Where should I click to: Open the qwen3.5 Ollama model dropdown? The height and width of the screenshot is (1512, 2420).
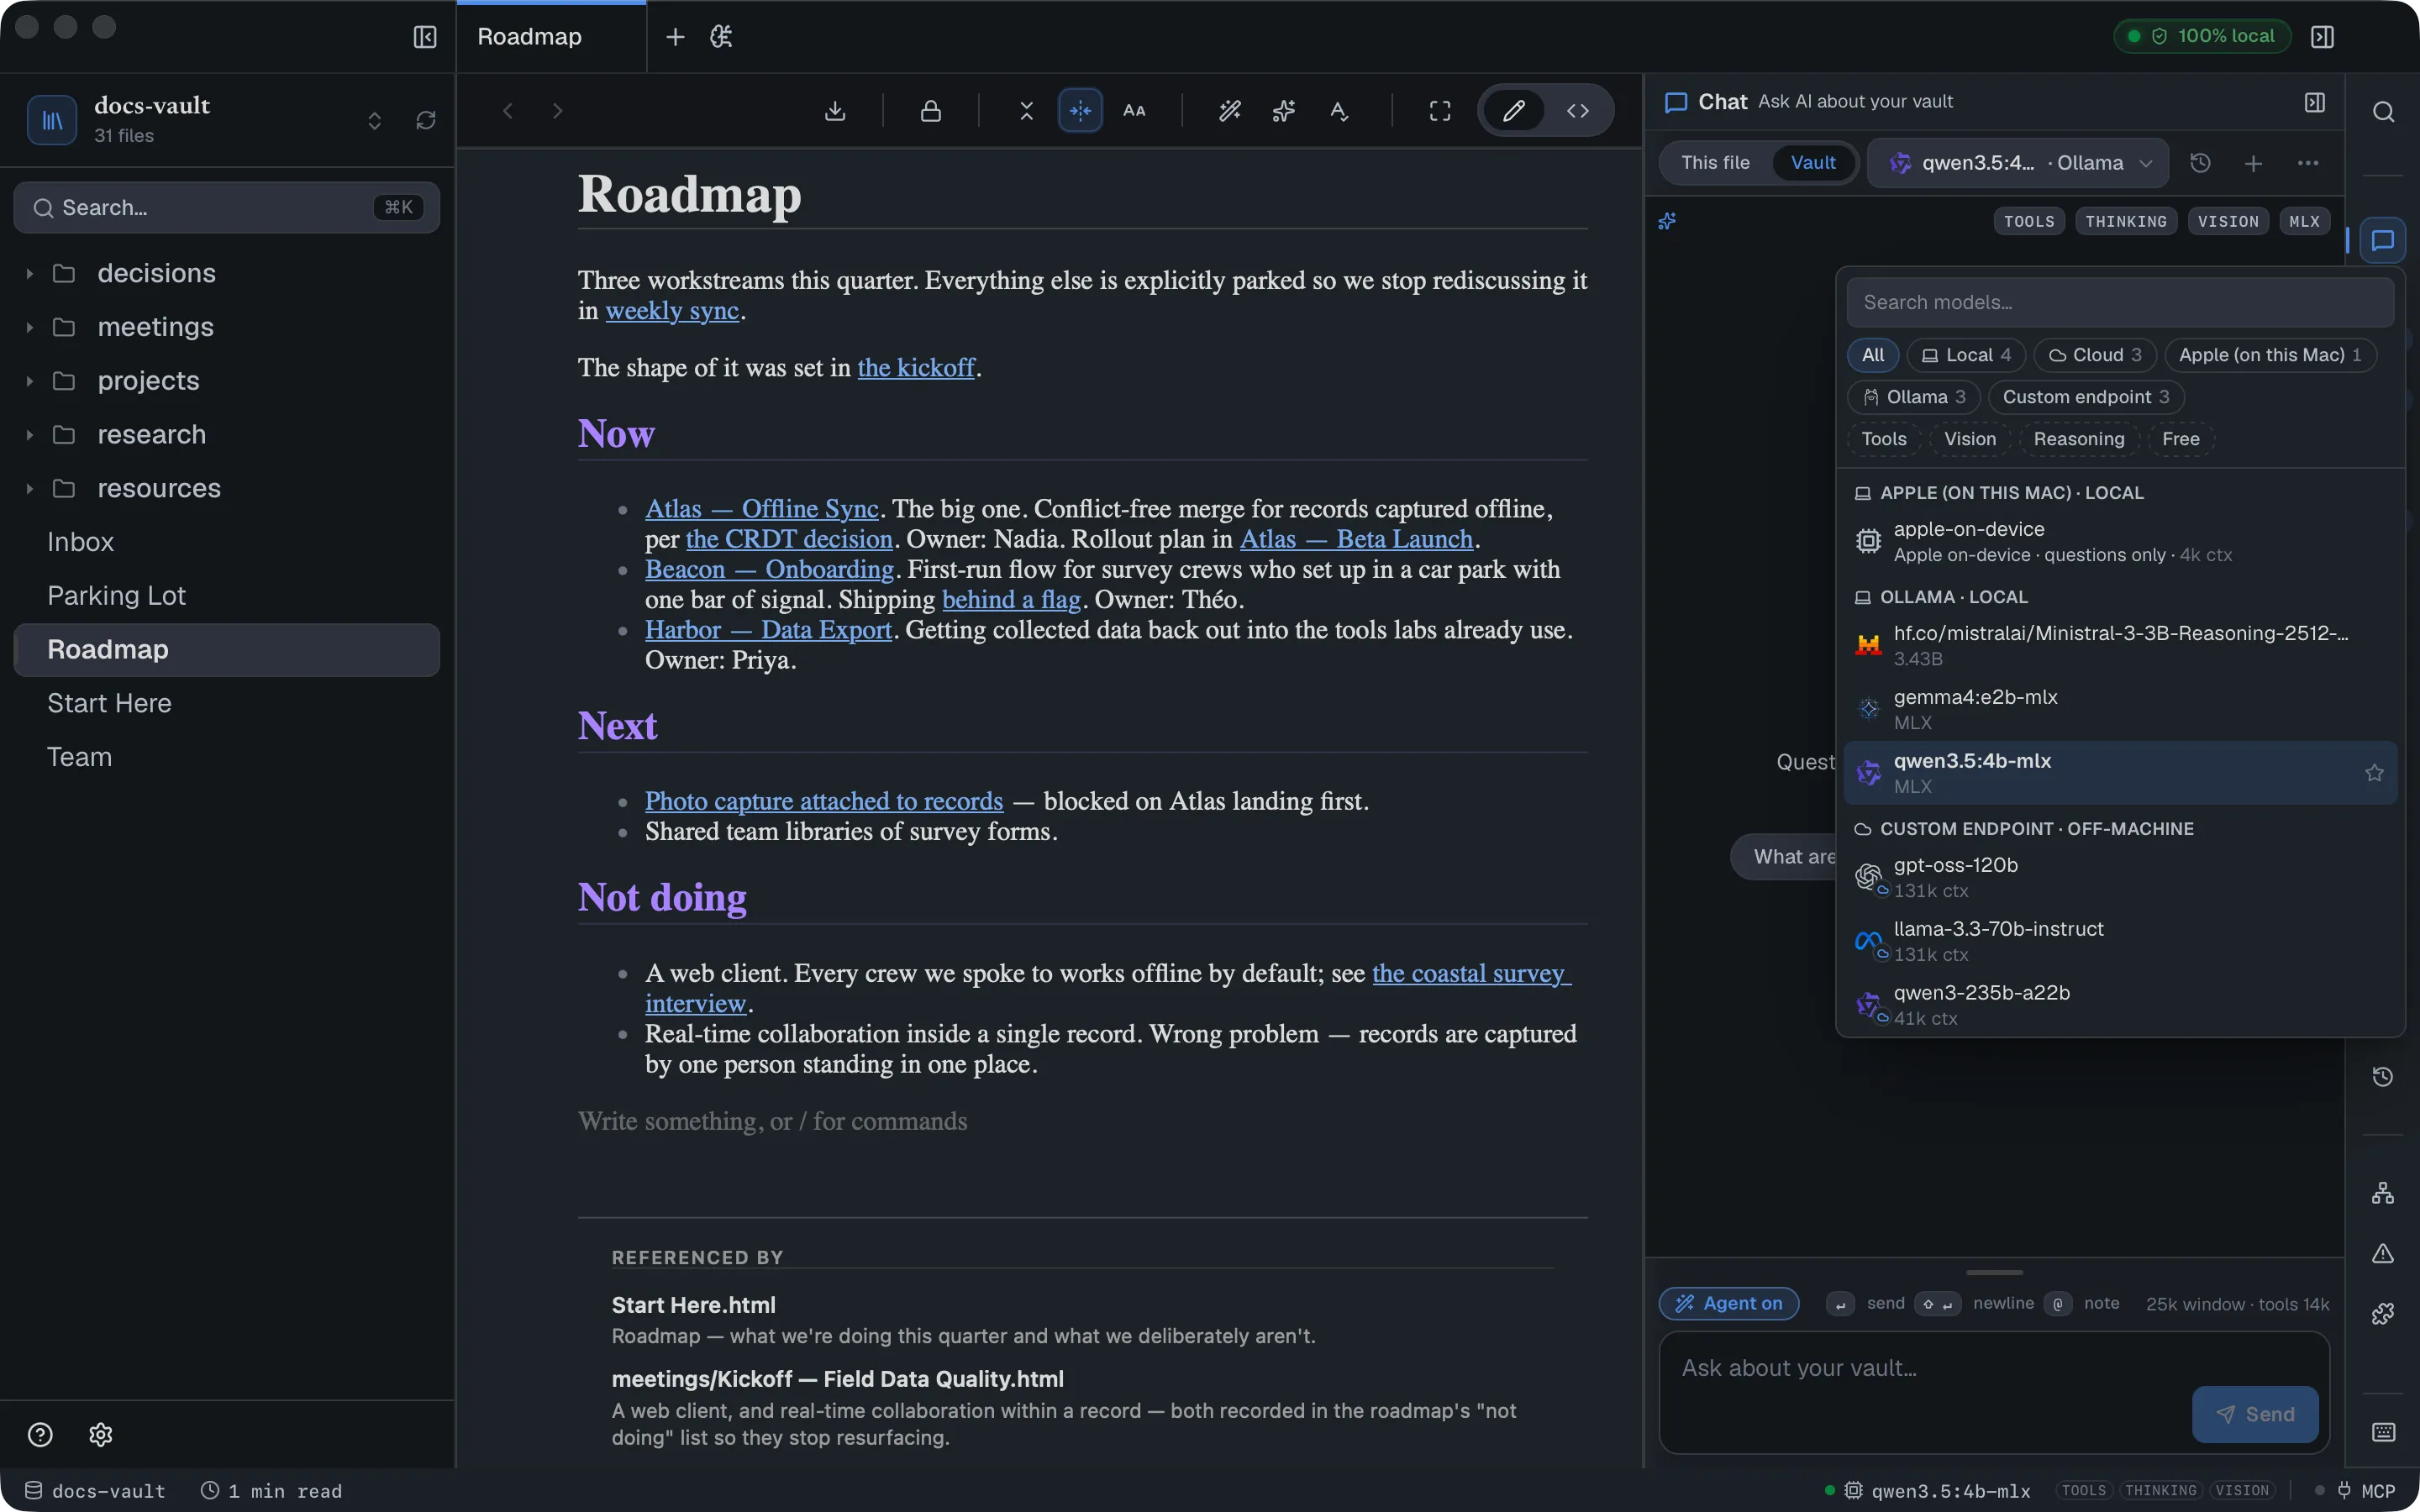pos(2018,163)
